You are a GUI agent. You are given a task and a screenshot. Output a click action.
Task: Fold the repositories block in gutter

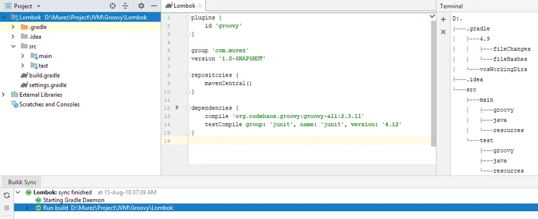pos(188,75)
